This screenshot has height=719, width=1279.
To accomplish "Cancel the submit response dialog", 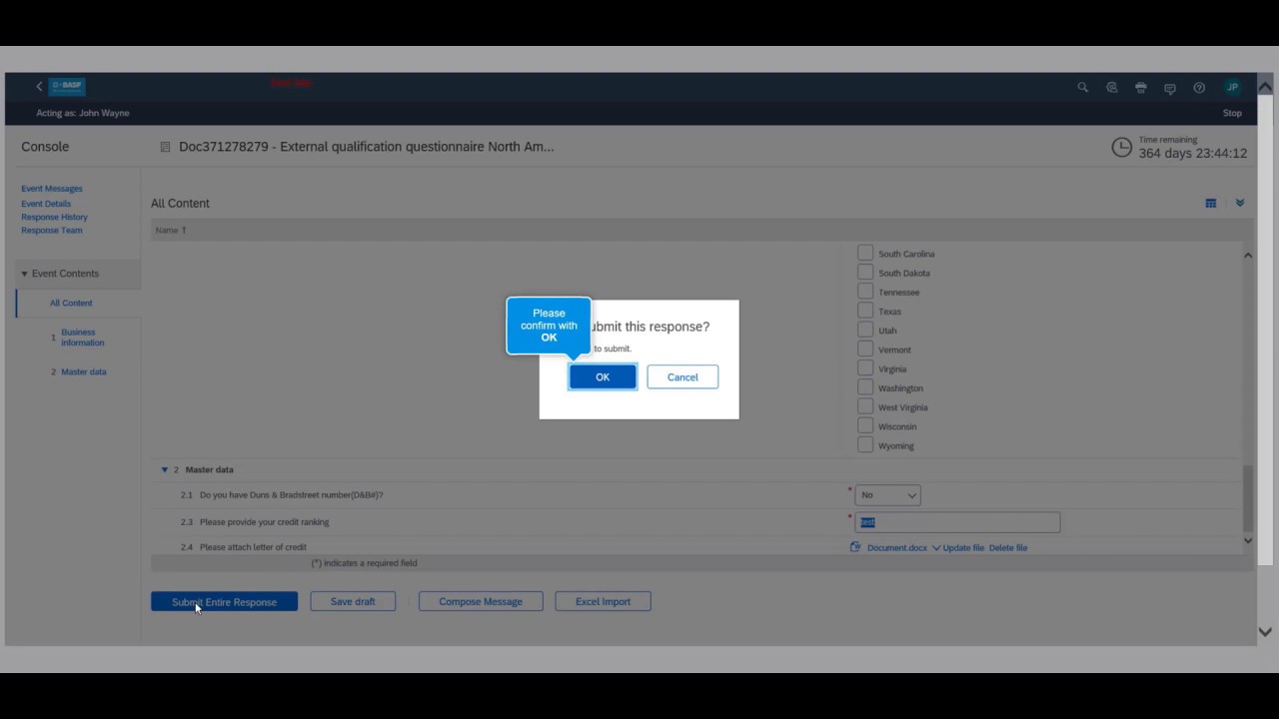I will (x=682, y=376).
